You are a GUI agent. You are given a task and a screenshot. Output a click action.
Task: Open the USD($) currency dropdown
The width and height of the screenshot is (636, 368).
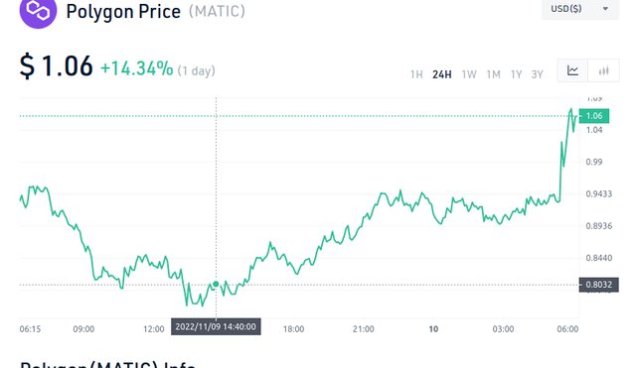coord(580,9)
